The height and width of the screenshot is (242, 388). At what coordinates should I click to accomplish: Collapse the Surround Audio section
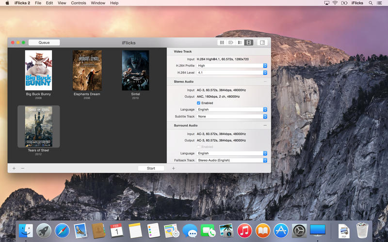click(x=265, y=125)
